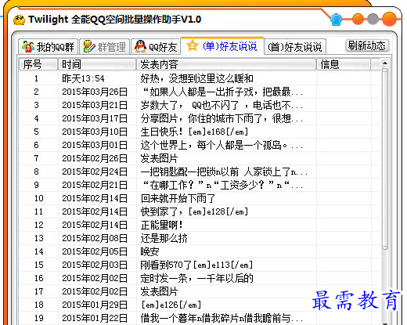Click the 信息 column header
Image resolution: width=407 pixels, height=325 pixels.
(344, 64)
